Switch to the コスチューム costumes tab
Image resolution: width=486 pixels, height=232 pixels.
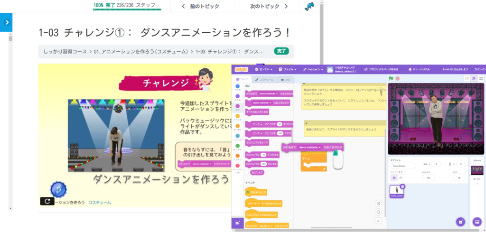click(x=266, y=80)
